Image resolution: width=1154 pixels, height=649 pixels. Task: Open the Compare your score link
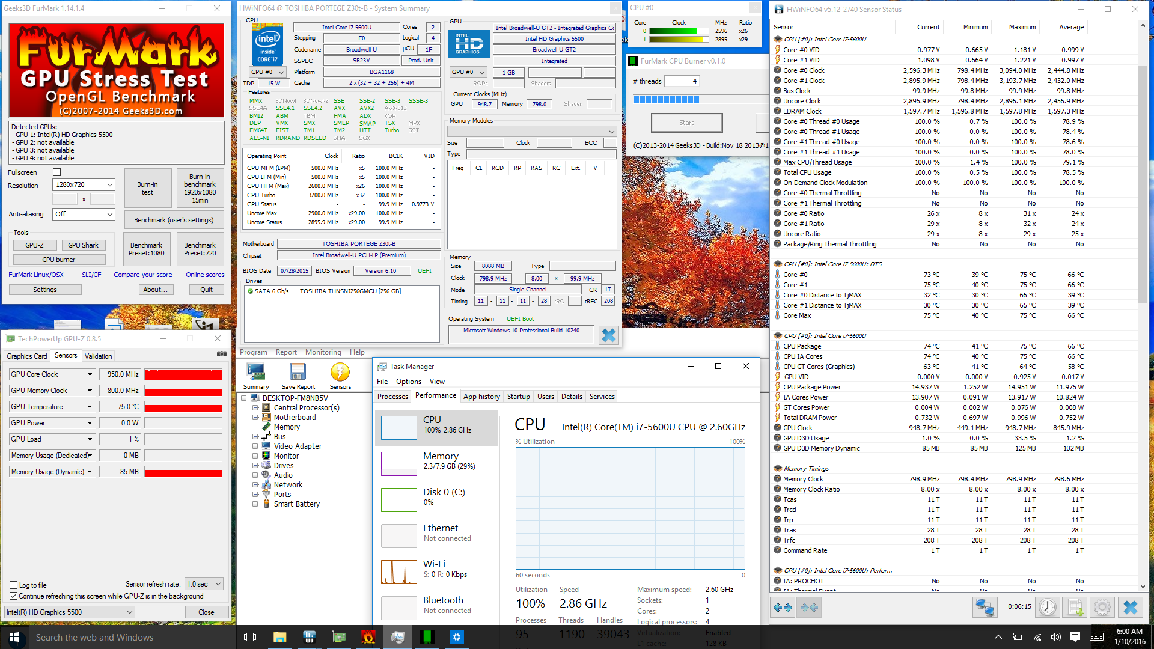(142, 275)
